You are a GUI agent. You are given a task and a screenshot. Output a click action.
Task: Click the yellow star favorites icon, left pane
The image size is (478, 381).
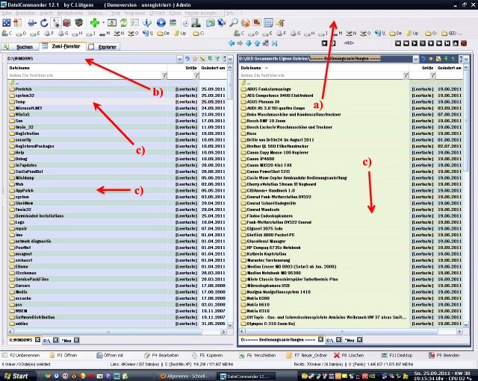point(193,58)
